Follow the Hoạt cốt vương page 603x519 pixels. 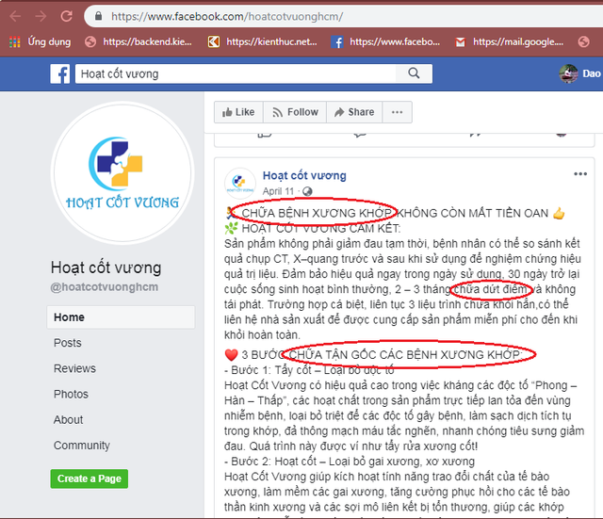click(x=295, y=112)
